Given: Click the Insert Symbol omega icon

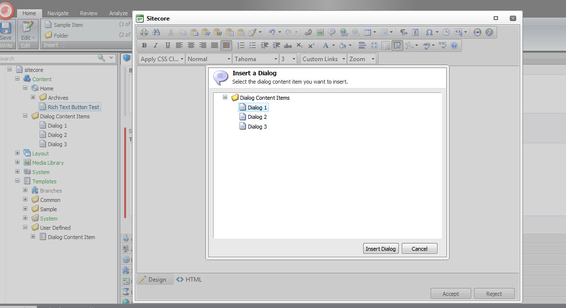Looking at the screenshot, I should 429,32.
